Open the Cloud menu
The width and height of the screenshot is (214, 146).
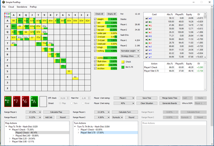click(11, 7)
